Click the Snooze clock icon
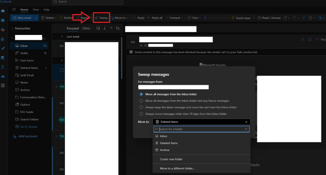This screenshot has height=175, width=326. click(x=310, y=18)
